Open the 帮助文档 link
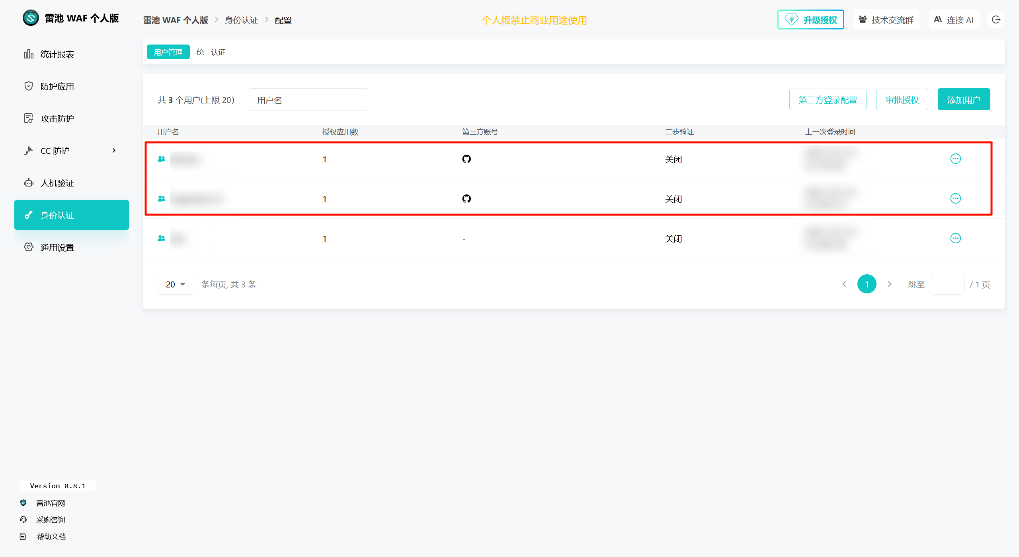The image size is (1019, 557). [x=51, y=536]
